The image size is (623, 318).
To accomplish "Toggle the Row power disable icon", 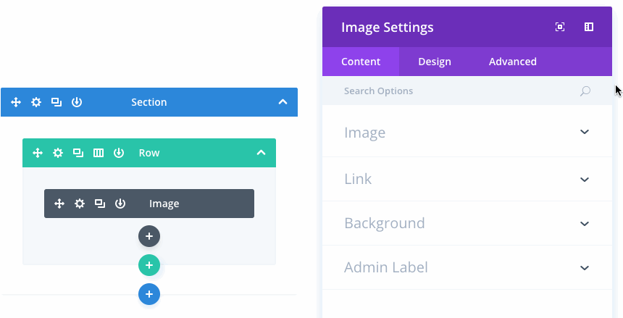I will point(119,153).
